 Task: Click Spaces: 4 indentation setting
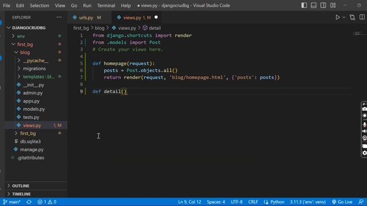216,202
